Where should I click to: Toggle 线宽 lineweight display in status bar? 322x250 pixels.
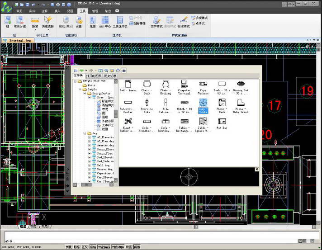pyautogui.click(x=129, y=247)
